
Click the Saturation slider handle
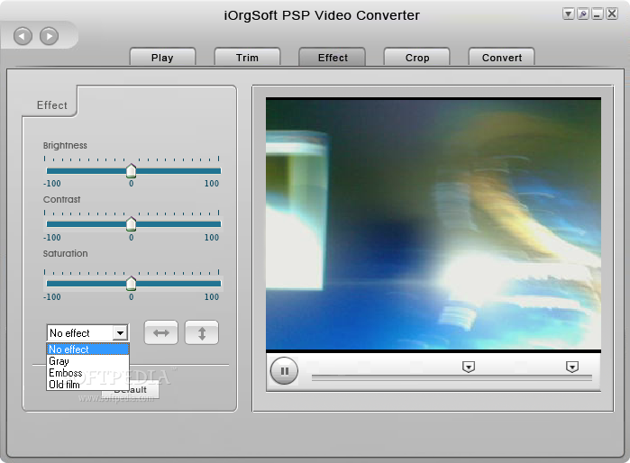point(131,284)
